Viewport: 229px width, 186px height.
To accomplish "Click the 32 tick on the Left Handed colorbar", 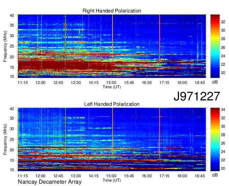I will tap(223, 118).
